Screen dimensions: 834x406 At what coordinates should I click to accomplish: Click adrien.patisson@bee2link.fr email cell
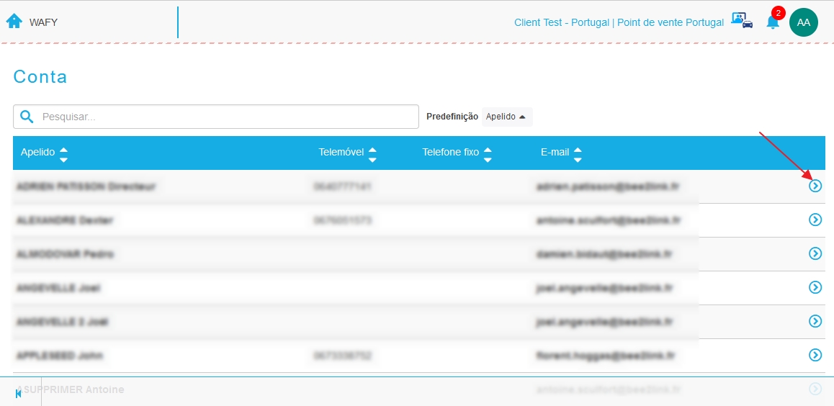[609, 186]
